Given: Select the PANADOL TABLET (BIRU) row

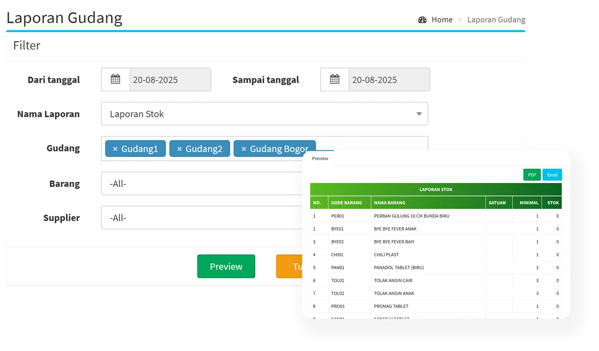Looking at the screenshot, I should (399, 268).
